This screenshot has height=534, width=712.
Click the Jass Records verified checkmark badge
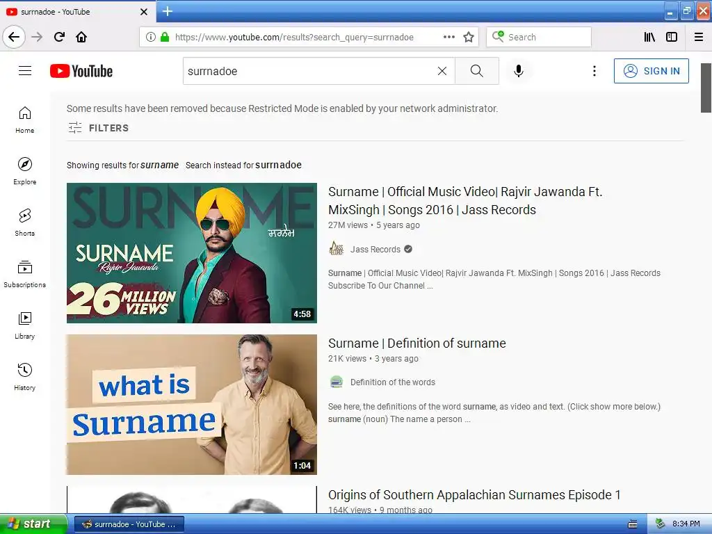coord(408,249)
